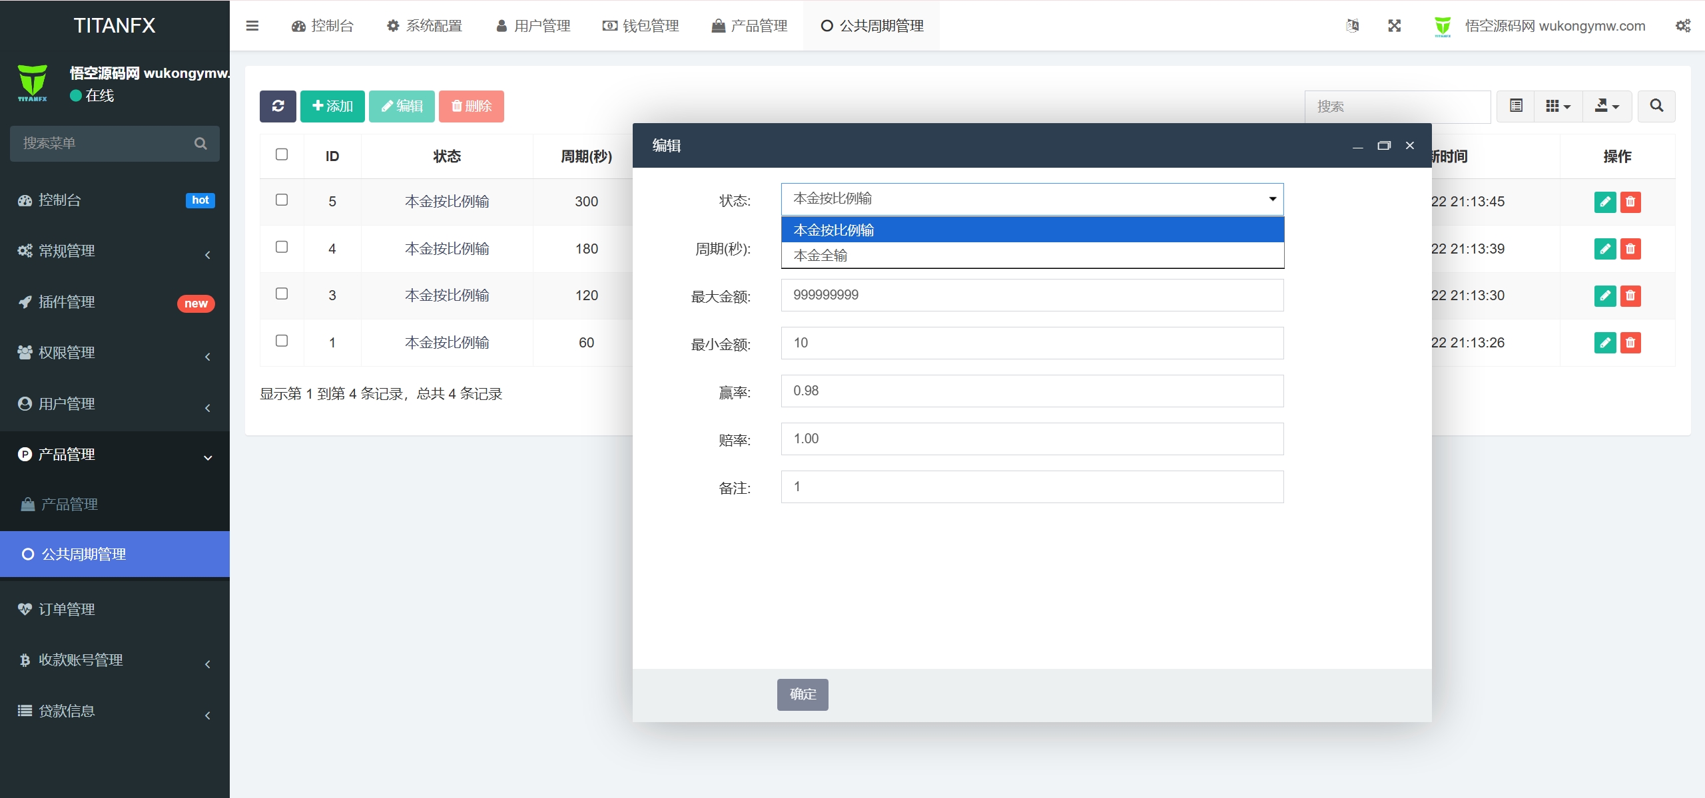Click the fullscreen expand icon
This screenshot has height=798, width=1705.
(1394, 26)
